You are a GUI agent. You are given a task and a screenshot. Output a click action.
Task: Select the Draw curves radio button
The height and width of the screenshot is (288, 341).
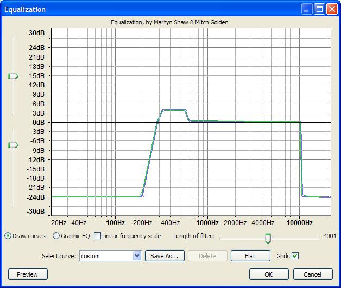[8, 236]
